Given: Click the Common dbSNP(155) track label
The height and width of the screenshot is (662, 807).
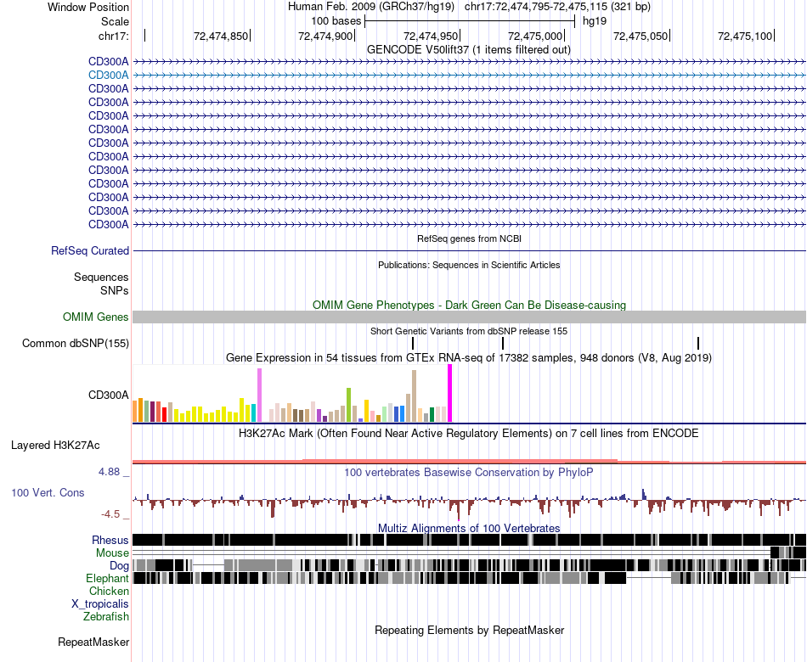Looking at the screenshot, I should click(x=75, y=343).
